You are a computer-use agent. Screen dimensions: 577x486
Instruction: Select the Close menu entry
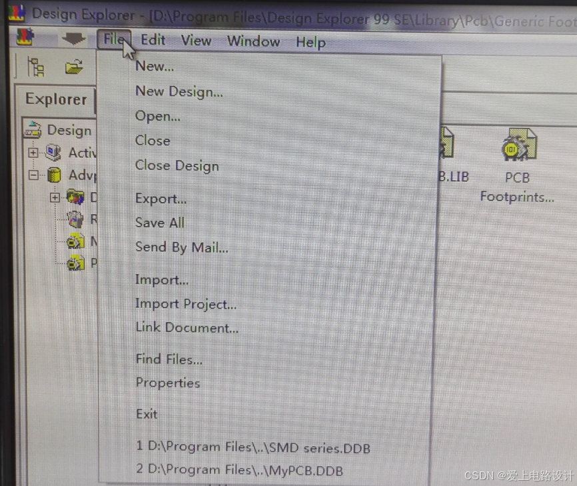153,141
